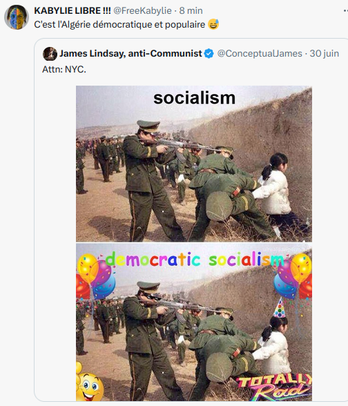The width and height of the screenshot is (348, 406).
Task: Click the quoted text Attn: NYC.
Action: click(x=64, y=69)
